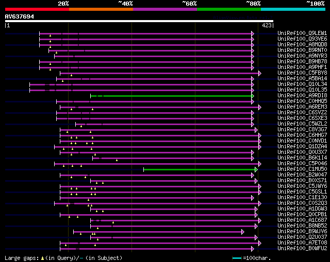Click the purple segment of the identity scale
Viewport: 330px width, 262px height.
click(165, 9)
